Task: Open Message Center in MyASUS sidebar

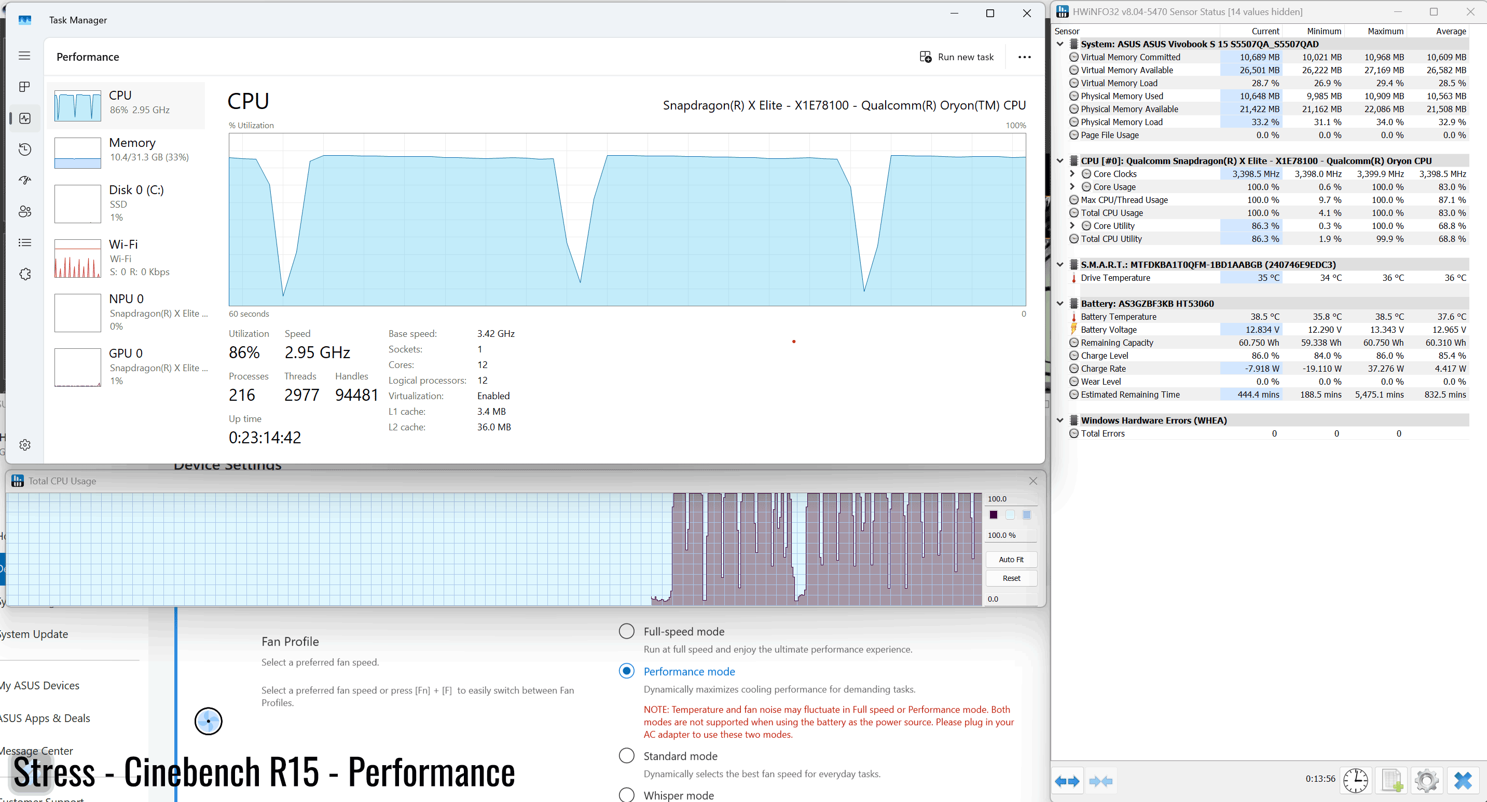Action: pos(36,751)
